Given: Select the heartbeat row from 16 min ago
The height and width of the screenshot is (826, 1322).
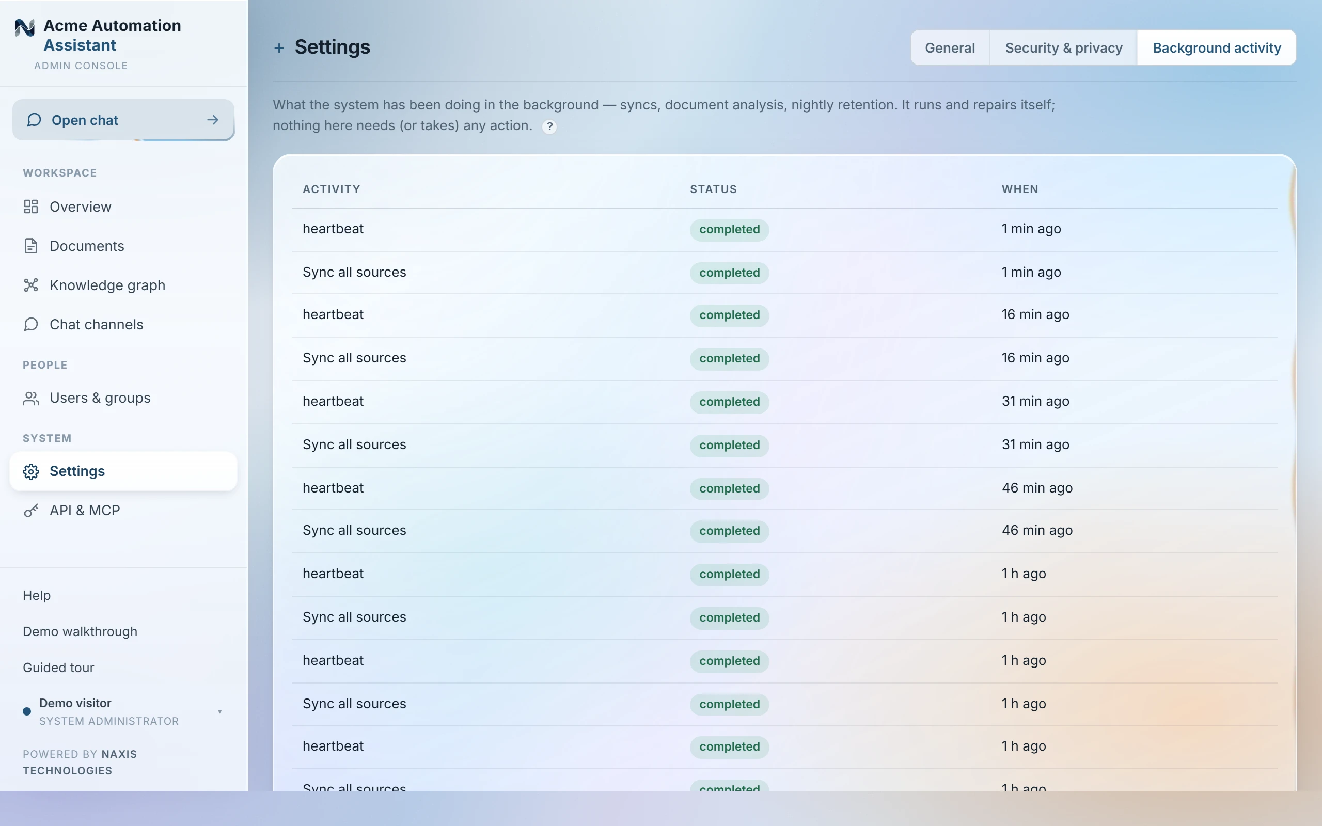Looking at the screenshot, I should (x=784, y=315).
